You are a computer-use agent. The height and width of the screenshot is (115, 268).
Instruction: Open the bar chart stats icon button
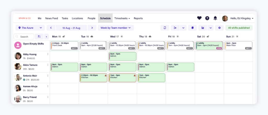[203, 28]
